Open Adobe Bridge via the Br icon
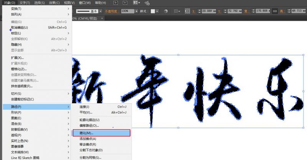 click(115, 2)
